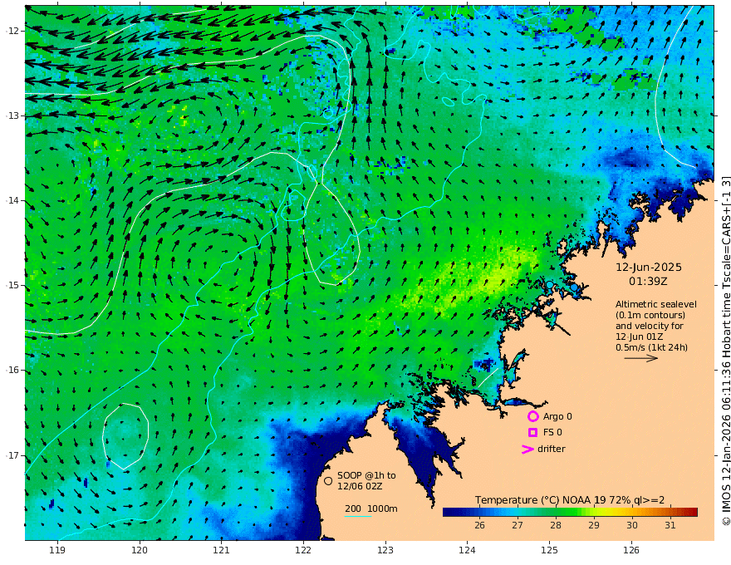
Task: Click the 30 tick label on the color bar
Action: [631, 525]
